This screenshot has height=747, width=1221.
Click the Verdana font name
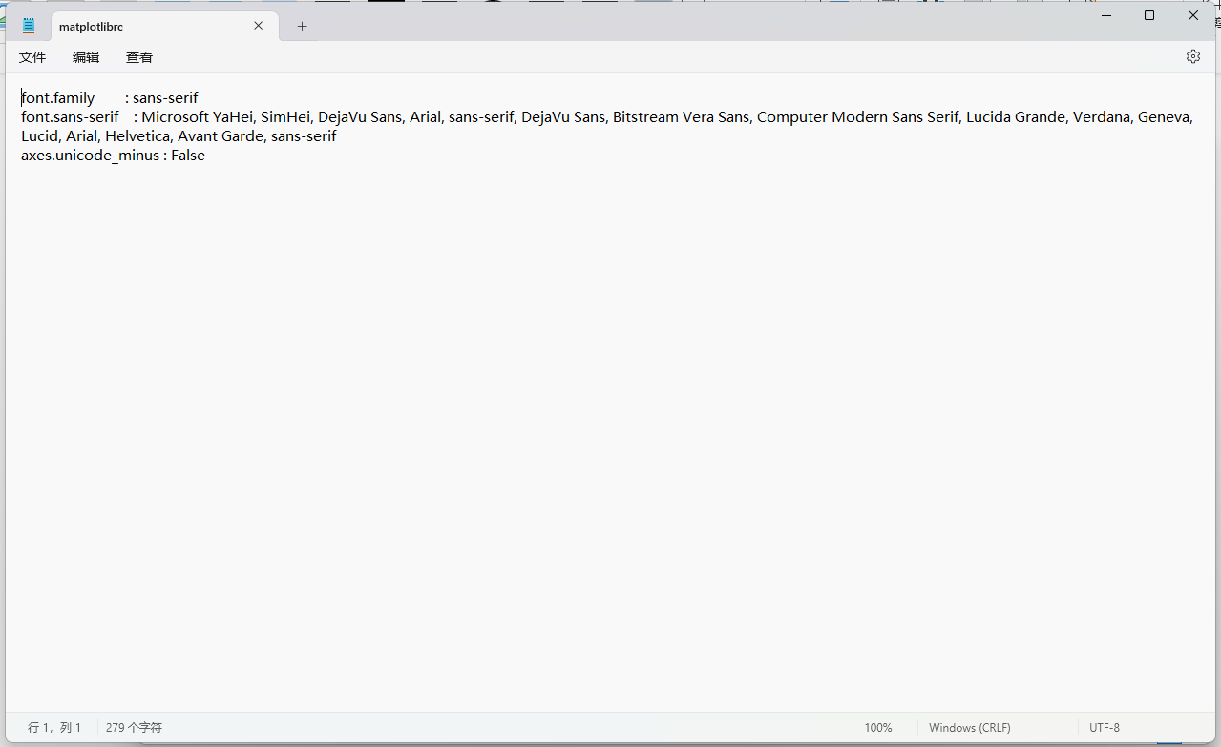[1102, 116]
